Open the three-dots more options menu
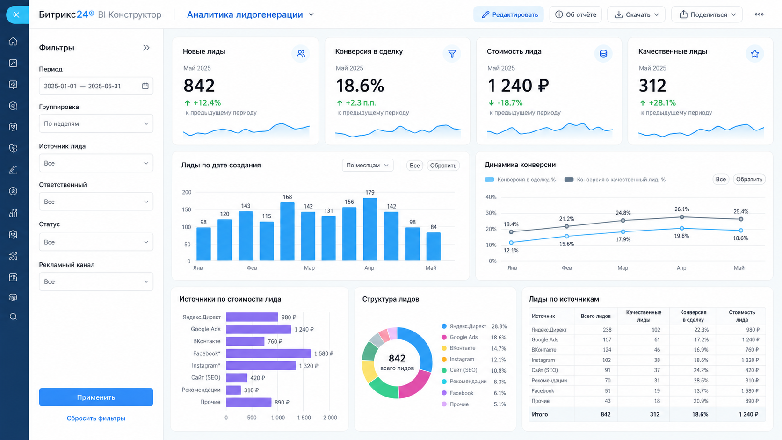The width and height of the screenshot is (782, 440). pos(759,14)
